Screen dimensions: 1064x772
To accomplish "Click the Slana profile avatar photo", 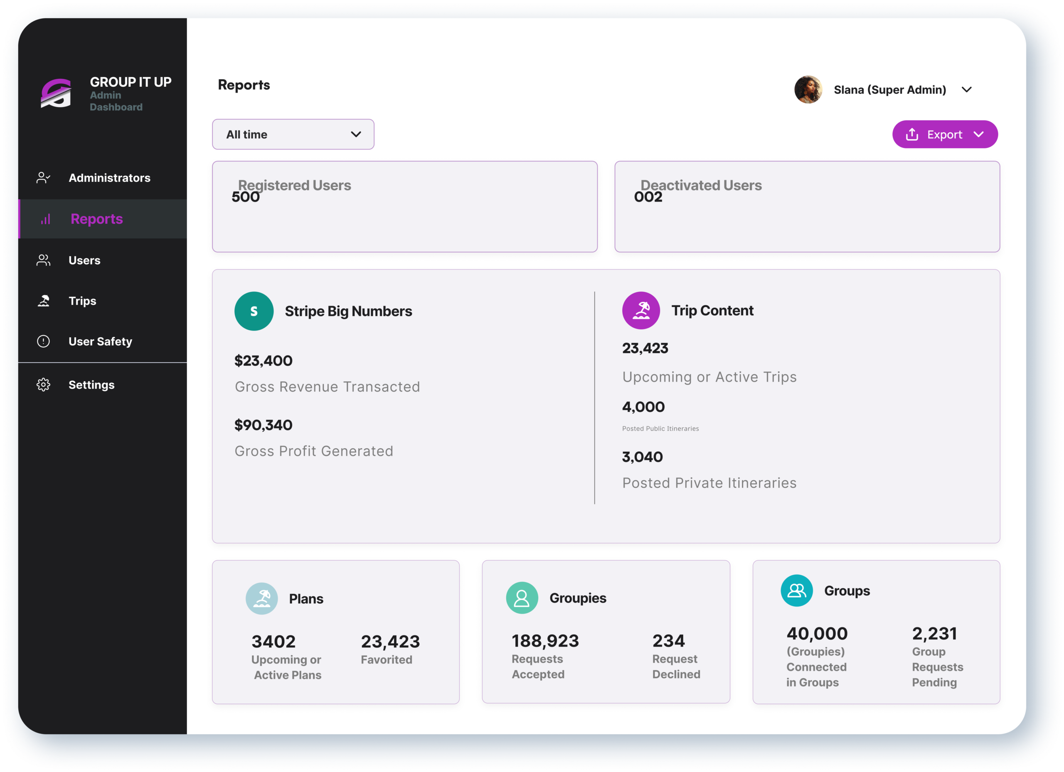I will tap(808, 90).
